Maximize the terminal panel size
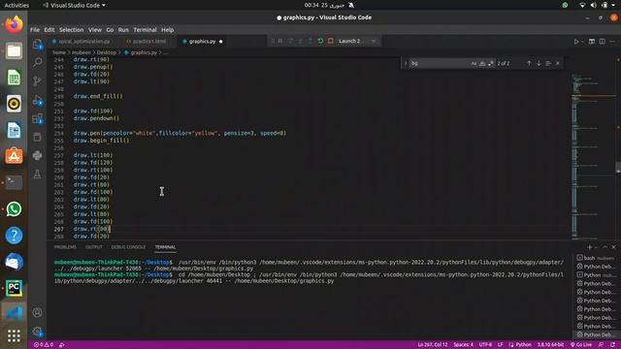Screen dimensions: 621x349 605,247
